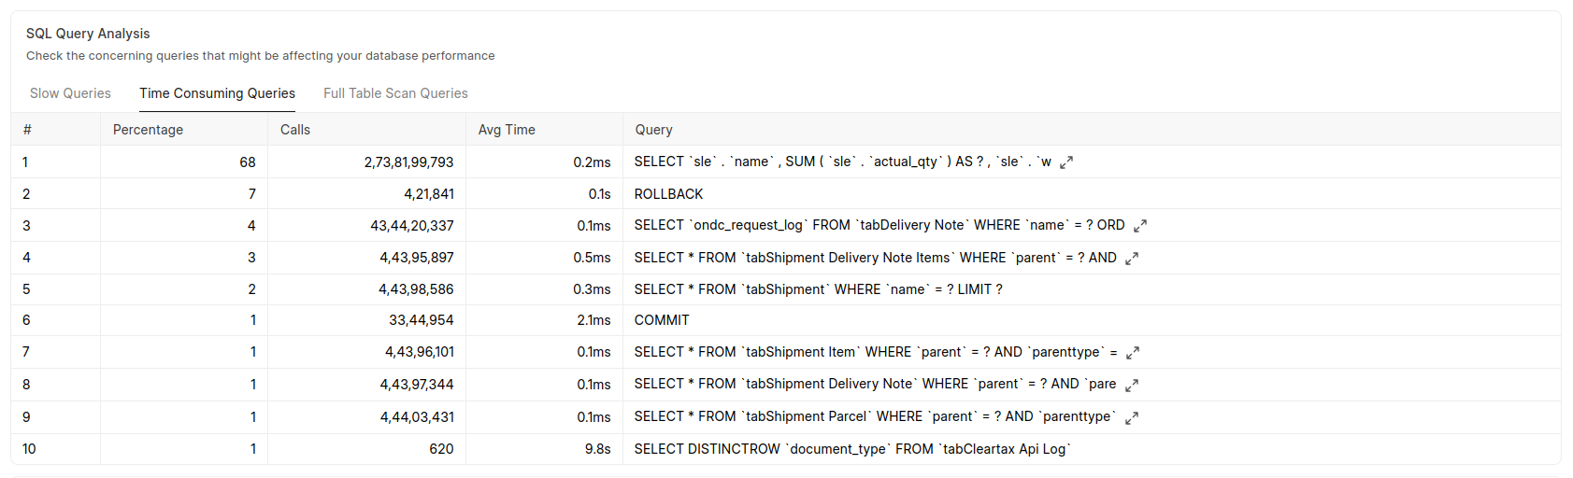The image size is (1573, 478).
Task: Click the 2,73,81,99,793 calls cell
Action: point(408,162)
